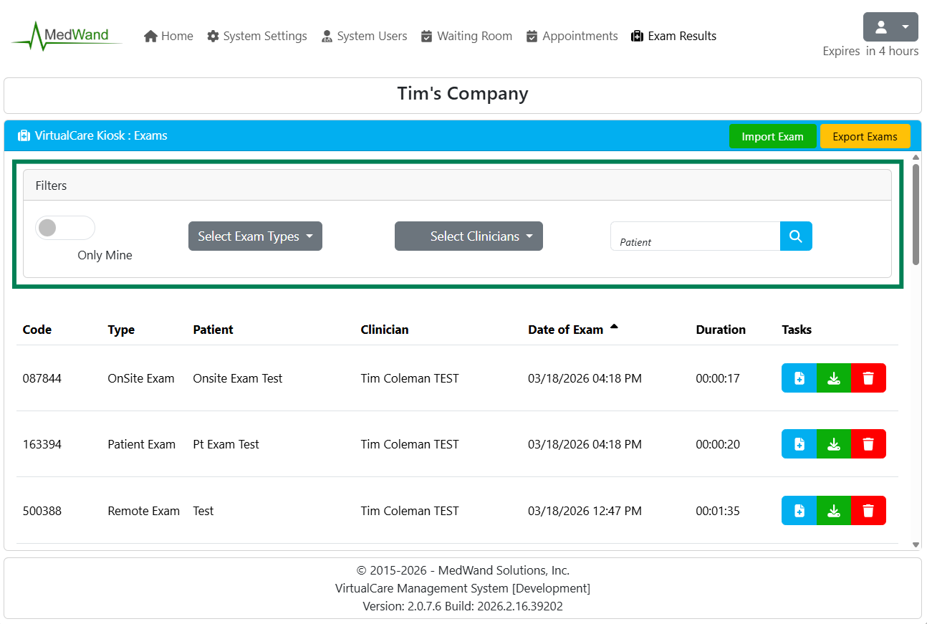Click the Import Exam button

(772, 136)
